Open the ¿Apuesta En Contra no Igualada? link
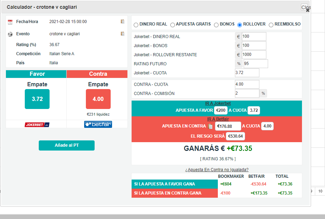The height and width of the screenshot is (219, 325). click(x=216, y=170)
